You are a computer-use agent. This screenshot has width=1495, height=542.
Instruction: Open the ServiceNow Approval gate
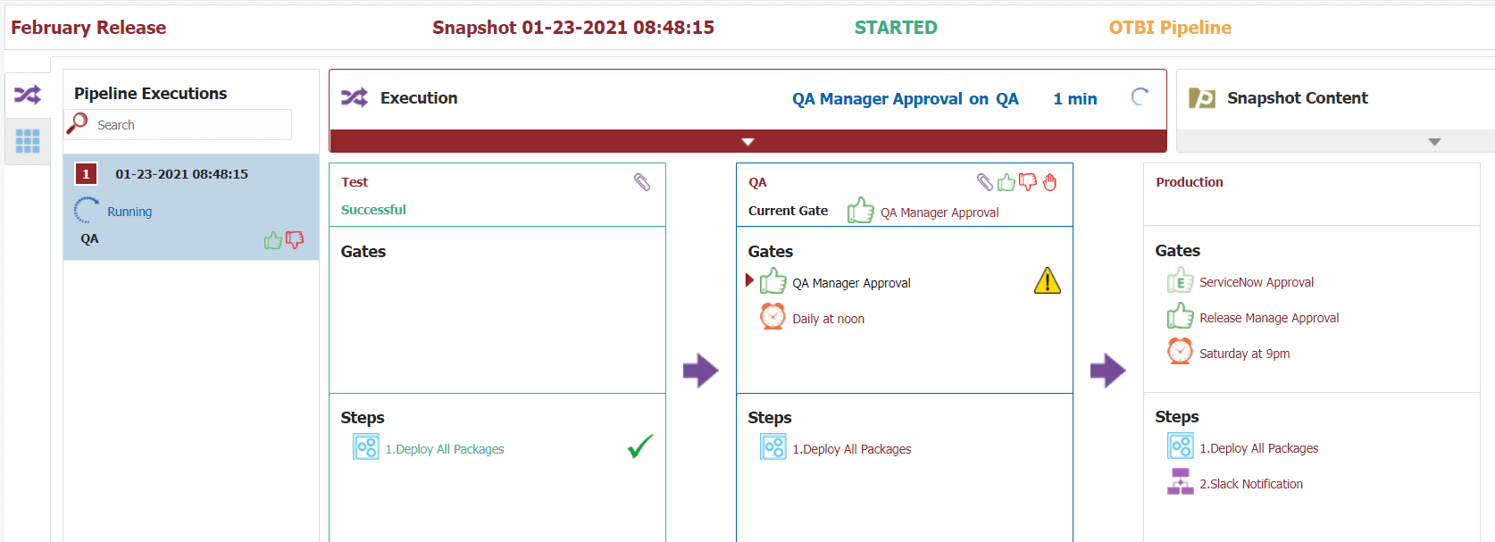1257,282
